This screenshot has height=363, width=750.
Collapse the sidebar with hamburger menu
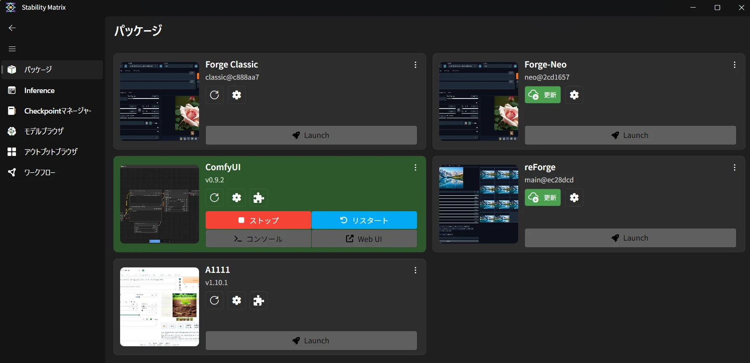pos(12,49)
